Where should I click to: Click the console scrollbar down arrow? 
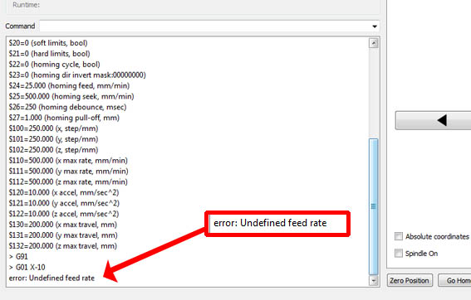373,281
